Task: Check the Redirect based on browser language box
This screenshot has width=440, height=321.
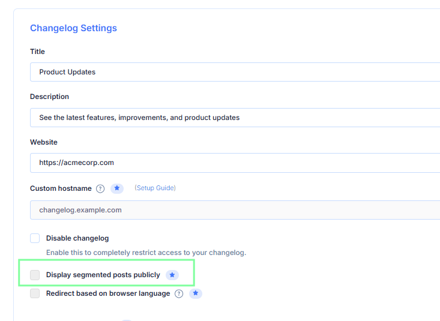Action: [35, 293]
